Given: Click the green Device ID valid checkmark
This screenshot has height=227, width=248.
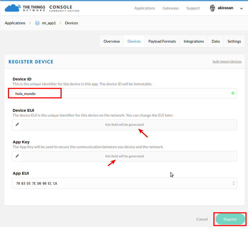Looking at the screenshot, I should click(x=233, y=93).
